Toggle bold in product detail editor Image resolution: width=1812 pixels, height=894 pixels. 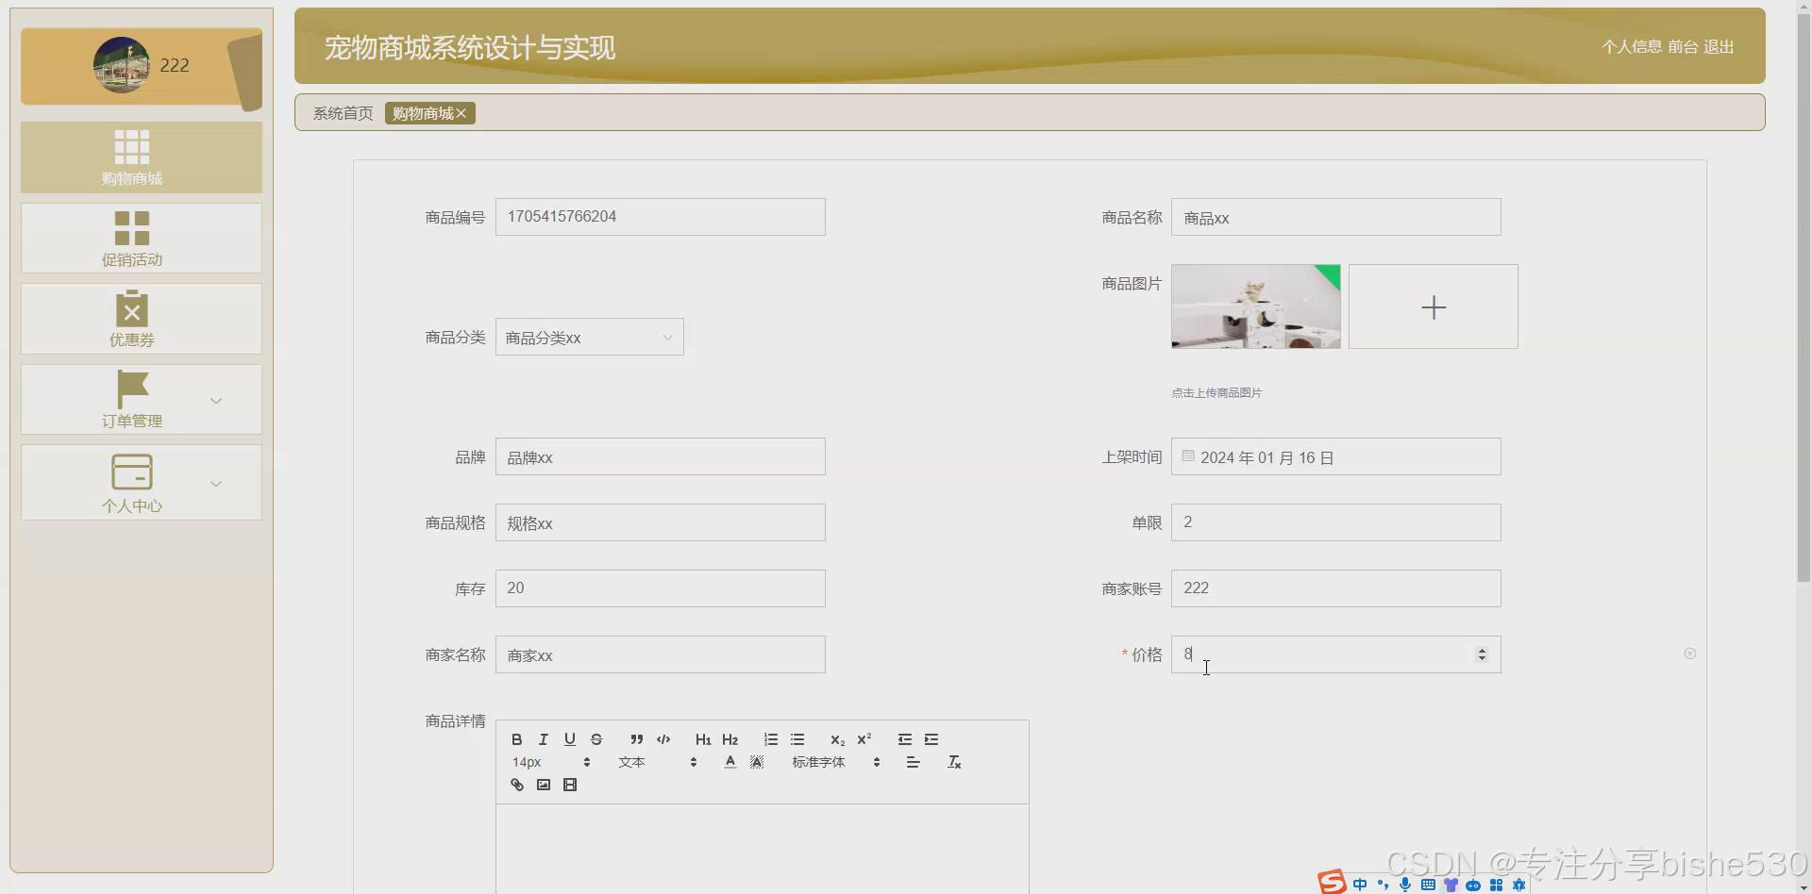point(516,739)
